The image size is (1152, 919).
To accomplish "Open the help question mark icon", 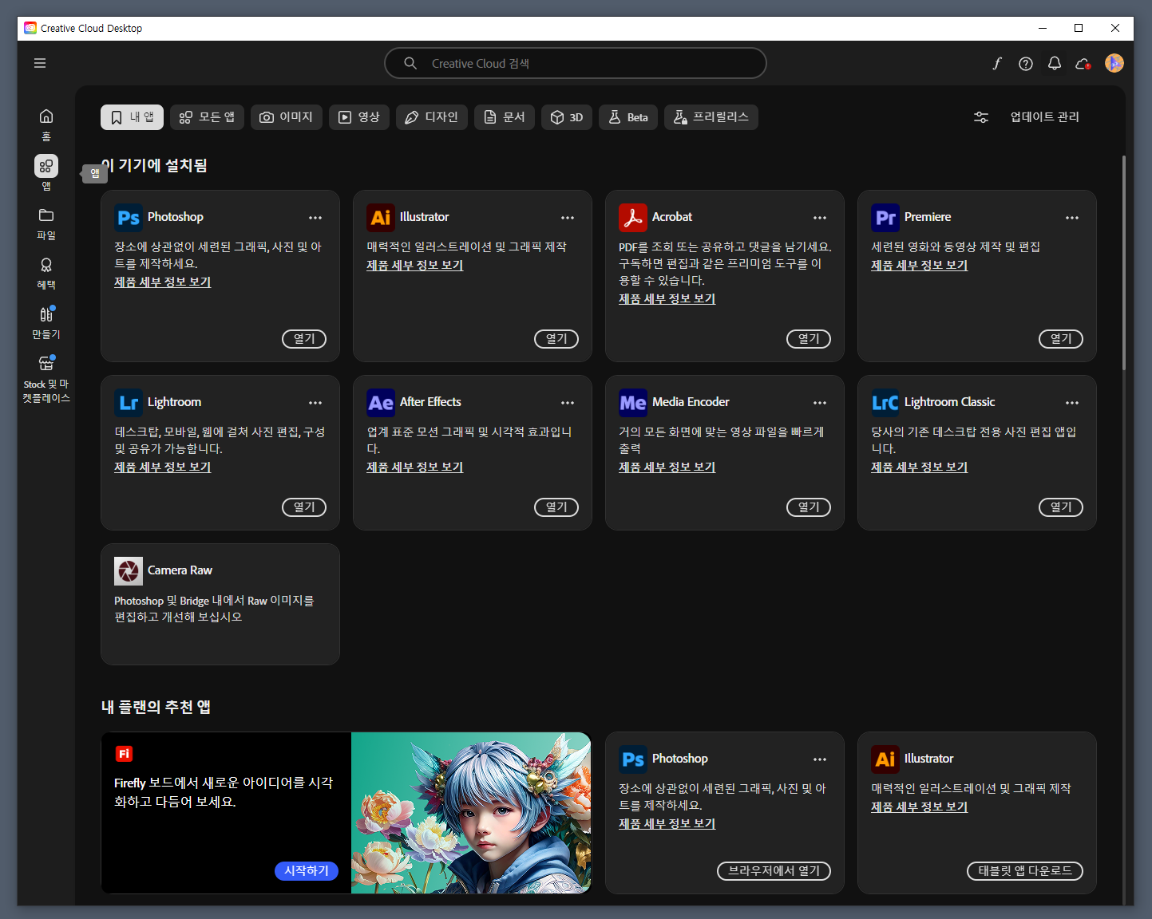I will coord(1026,63).
